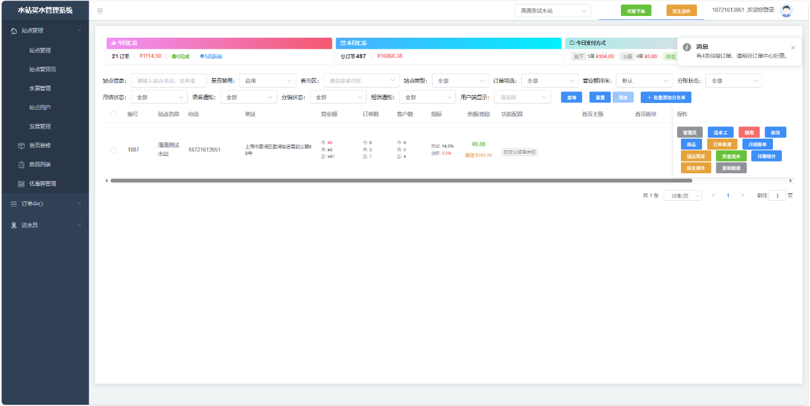Click the 批量添加白名单 button
Viewport: 810px width, 406px height.
(666, 97)
